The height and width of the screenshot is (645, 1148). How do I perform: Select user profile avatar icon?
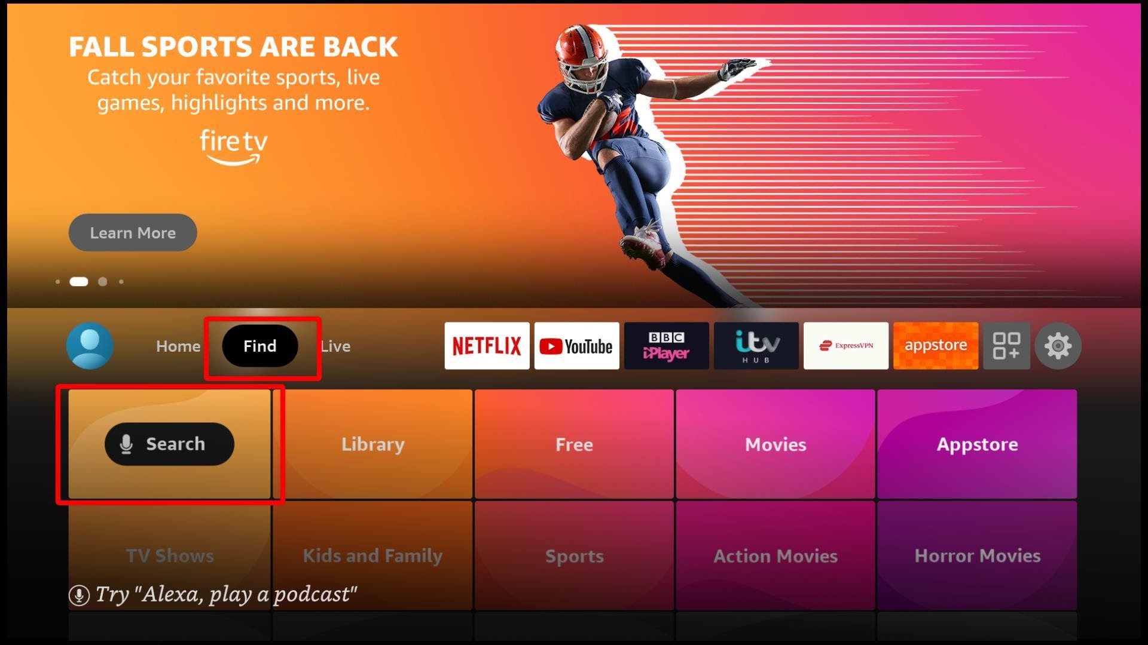coord(90,345)
